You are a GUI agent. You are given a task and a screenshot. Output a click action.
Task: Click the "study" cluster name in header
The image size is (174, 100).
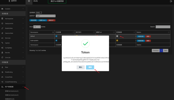(x=35, y=1)
